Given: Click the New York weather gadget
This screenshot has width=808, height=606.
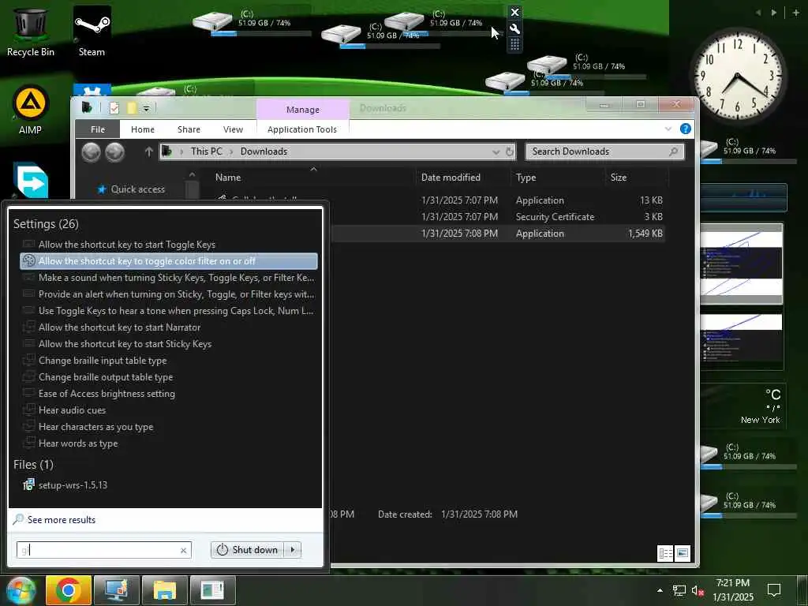Looking at the screenshot, I should click(743, 406).
